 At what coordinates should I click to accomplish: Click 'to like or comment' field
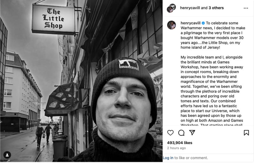click(x=191, y=158)
